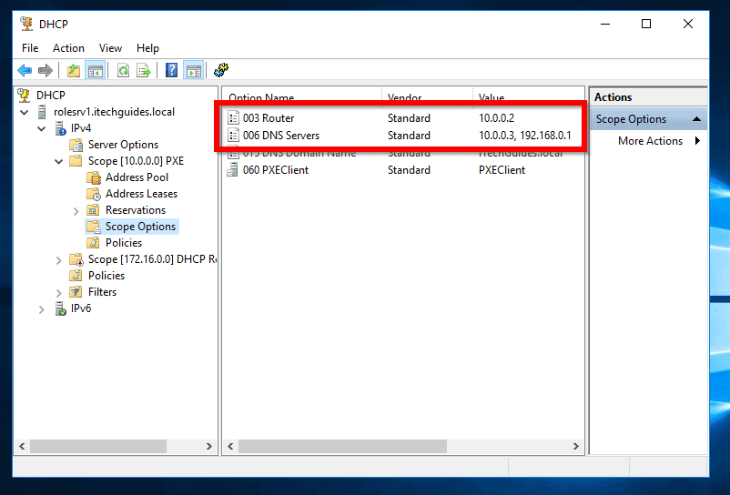Screen dimensions: 730x495
Task: Click the Back arrow toolbar icon
Action: (x=25, y=71)
